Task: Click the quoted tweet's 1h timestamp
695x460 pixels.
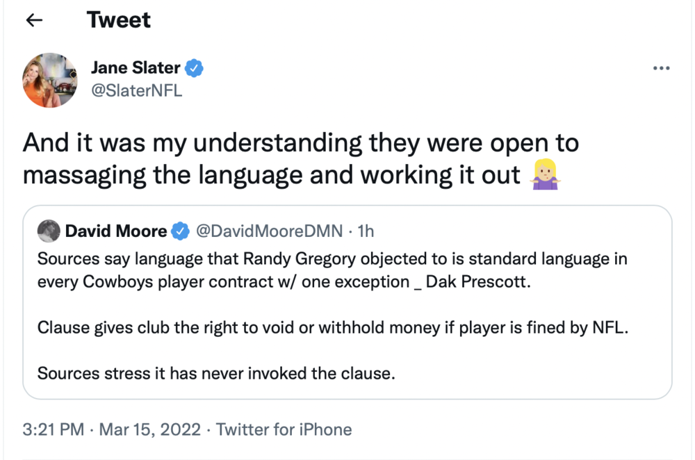Action: [x=365, y=231]
